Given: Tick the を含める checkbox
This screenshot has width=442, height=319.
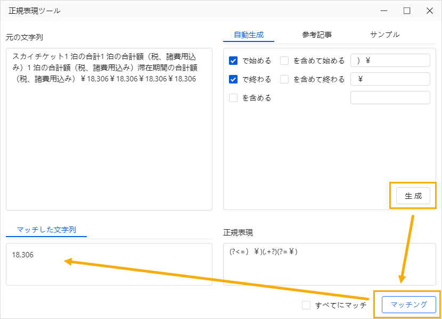Looking at the screenshot, I should tap(233, 98).
